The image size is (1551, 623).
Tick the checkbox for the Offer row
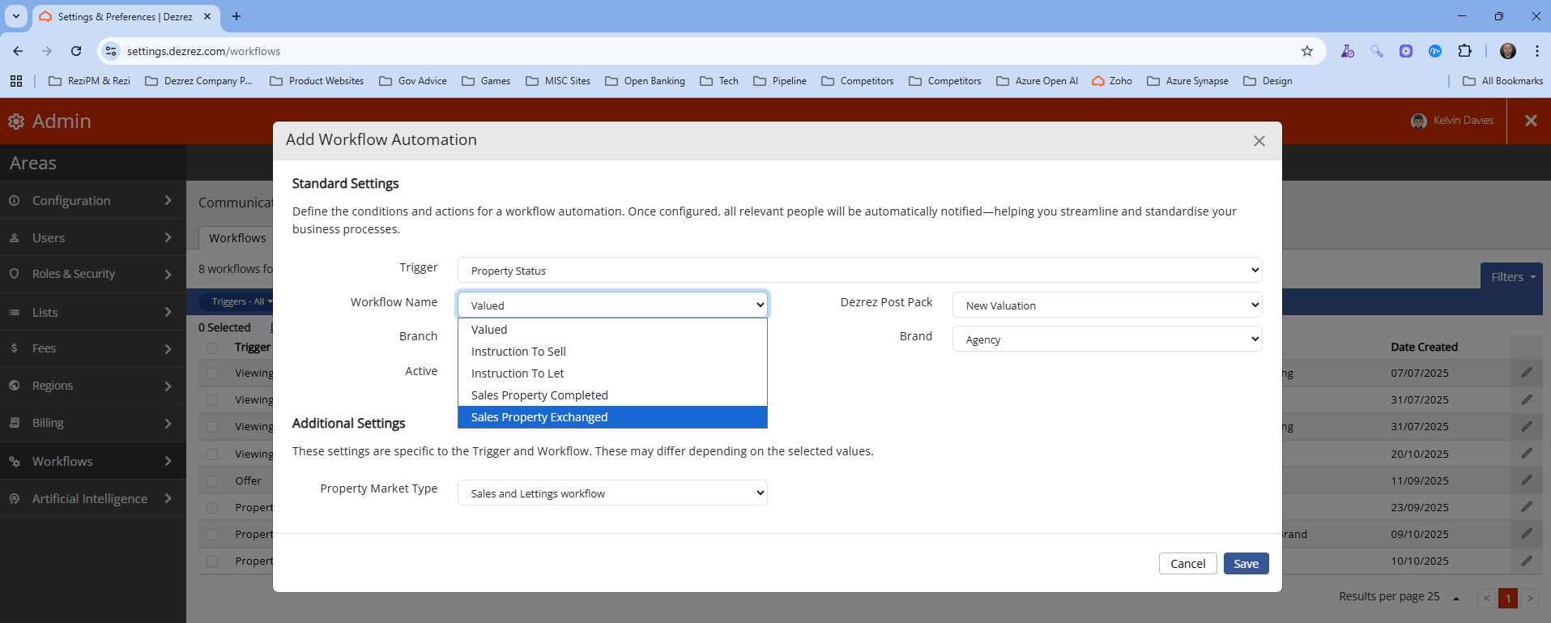(x=212, y=481)
